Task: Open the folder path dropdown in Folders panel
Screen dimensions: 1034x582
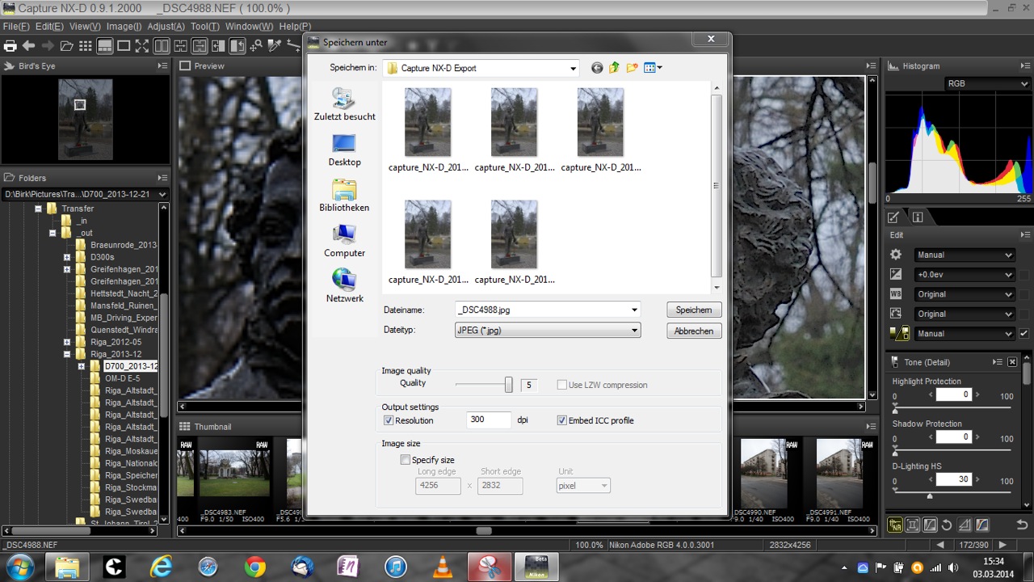Action: (162, 194)
